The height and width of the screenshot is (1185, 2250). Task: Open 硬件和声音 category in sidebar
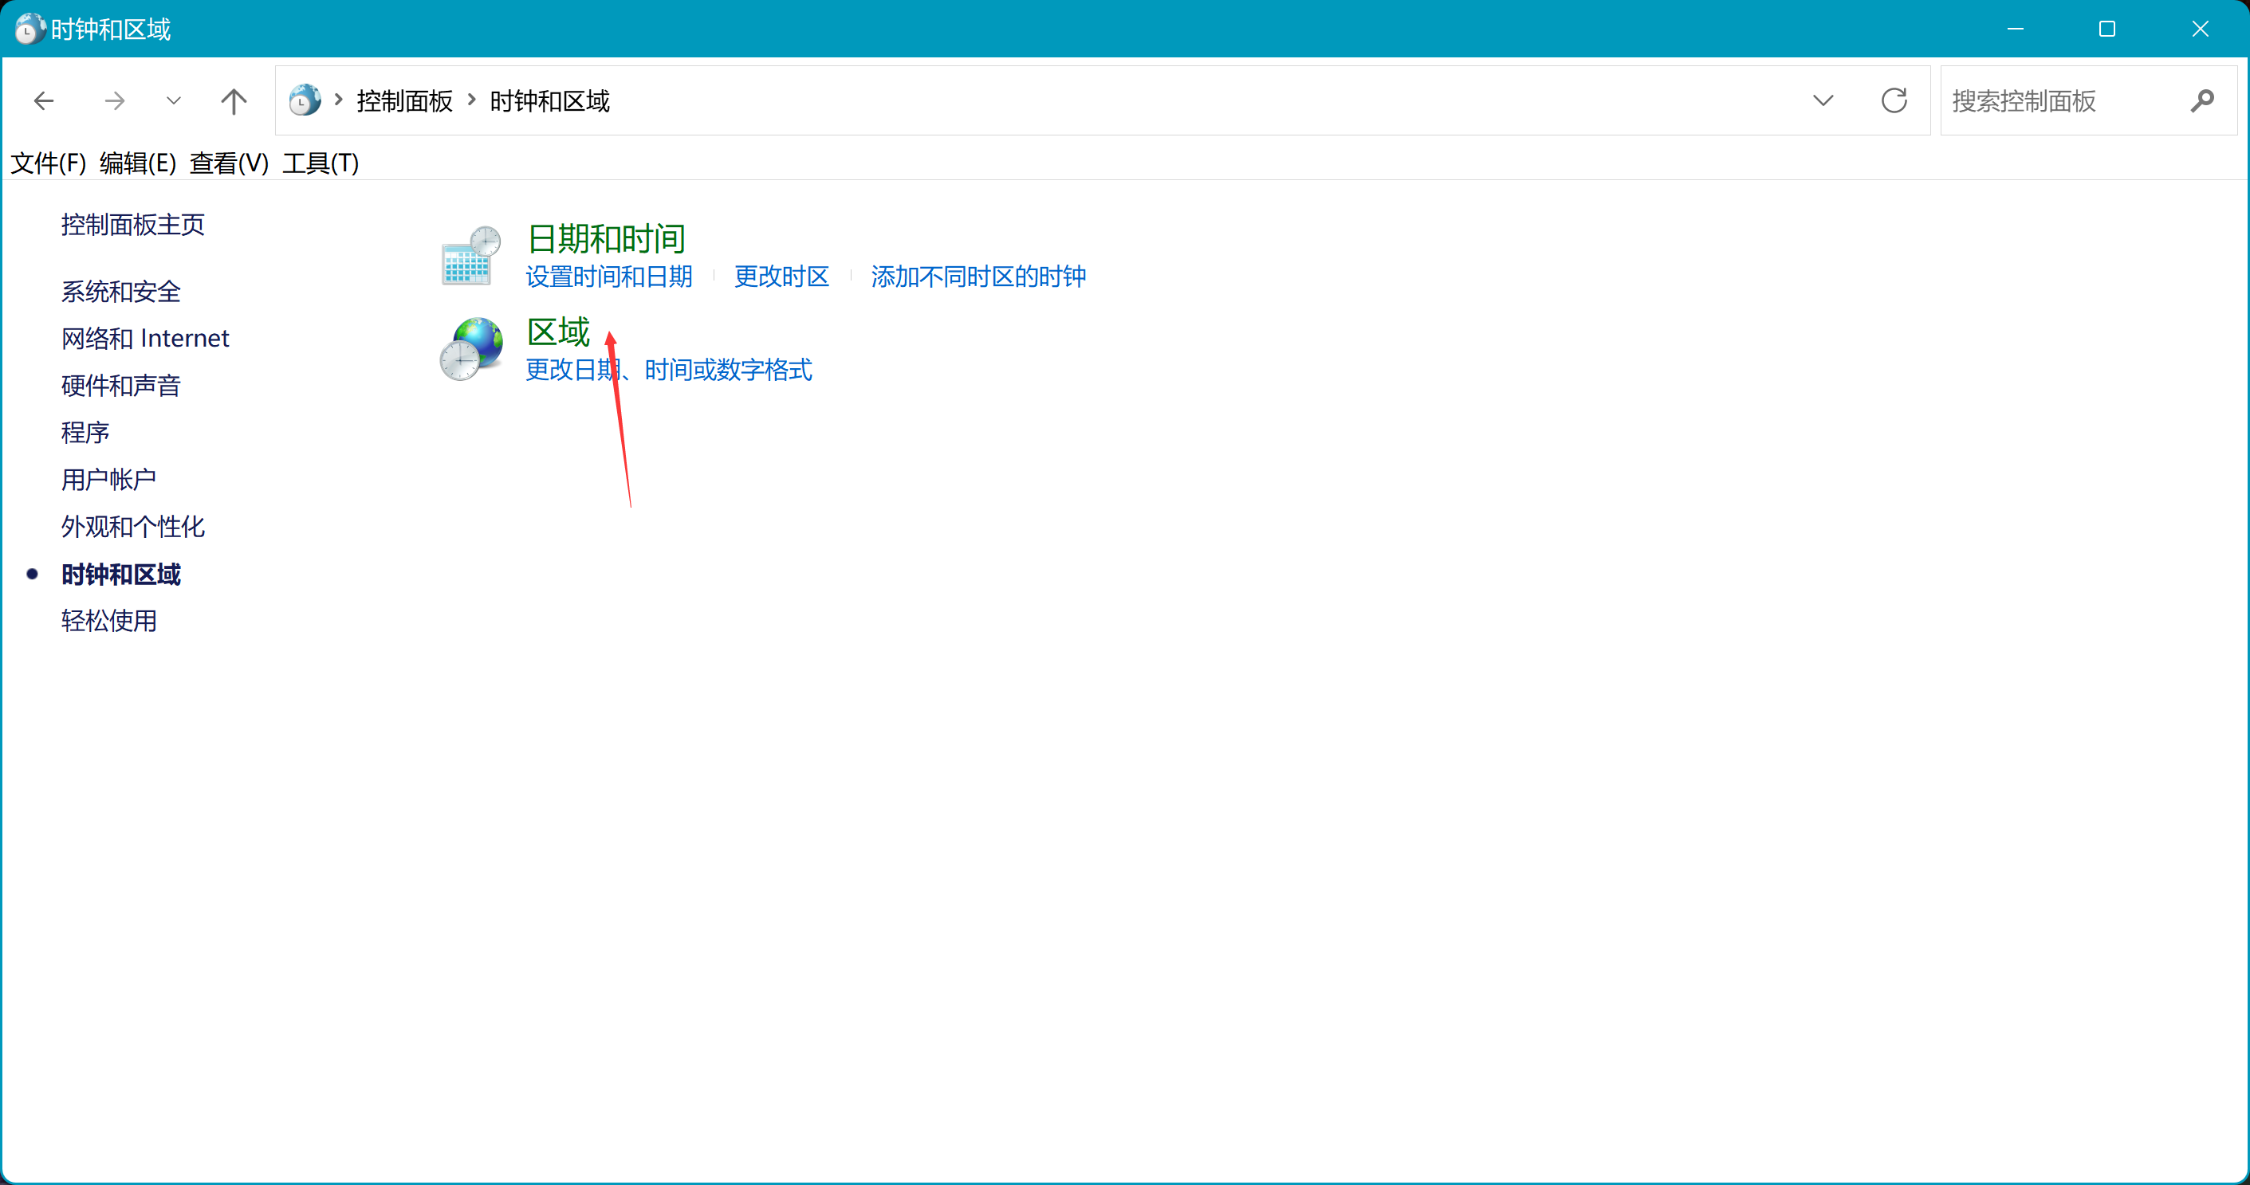120,385
